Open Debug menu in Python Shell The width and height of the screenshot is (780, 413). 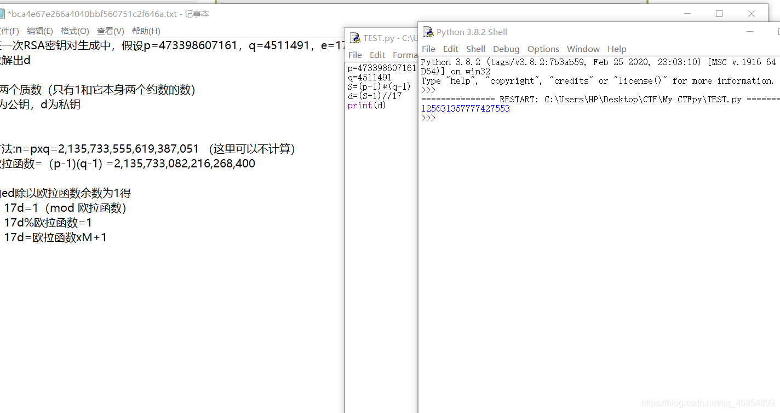(506, 49)
